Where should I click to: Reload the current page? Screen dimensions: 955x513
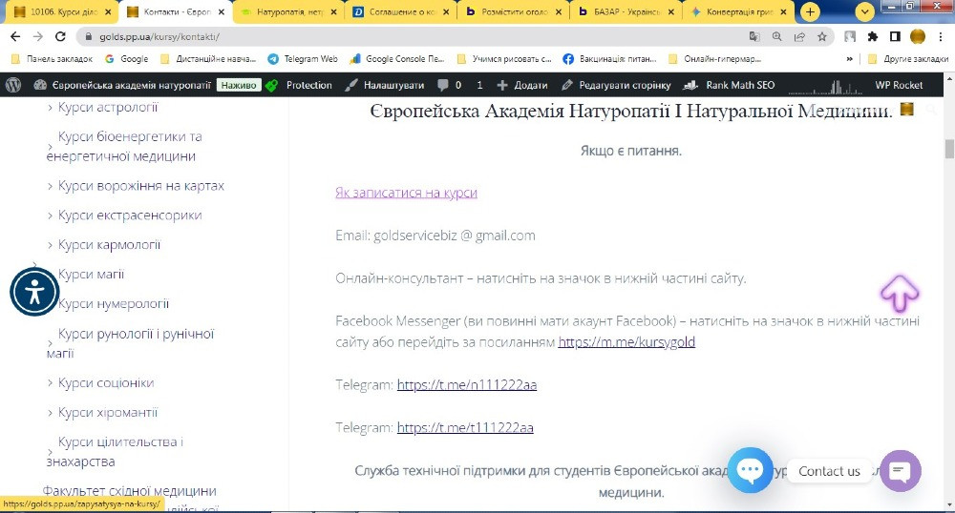click(60, 36)
